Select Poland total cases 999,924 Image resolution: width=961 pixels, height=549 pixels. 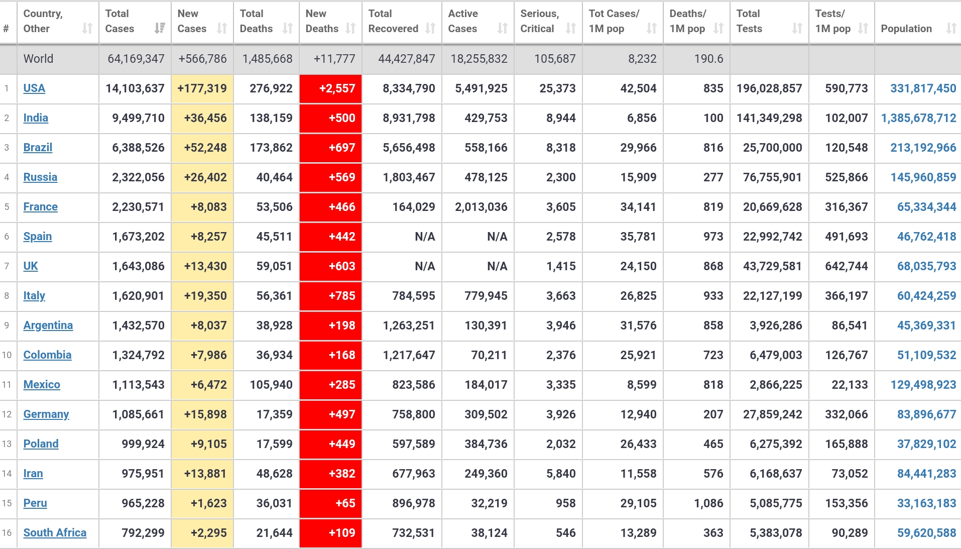[143, 444]
